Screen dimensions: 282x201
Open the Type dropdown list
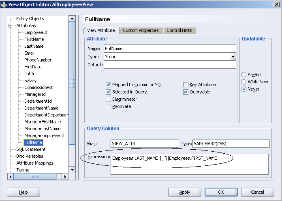pyautogui.click(x=233, y=57)
